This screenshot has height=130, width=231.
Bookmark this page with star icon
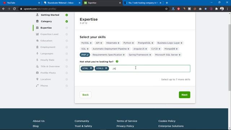[x=166, y=9]
